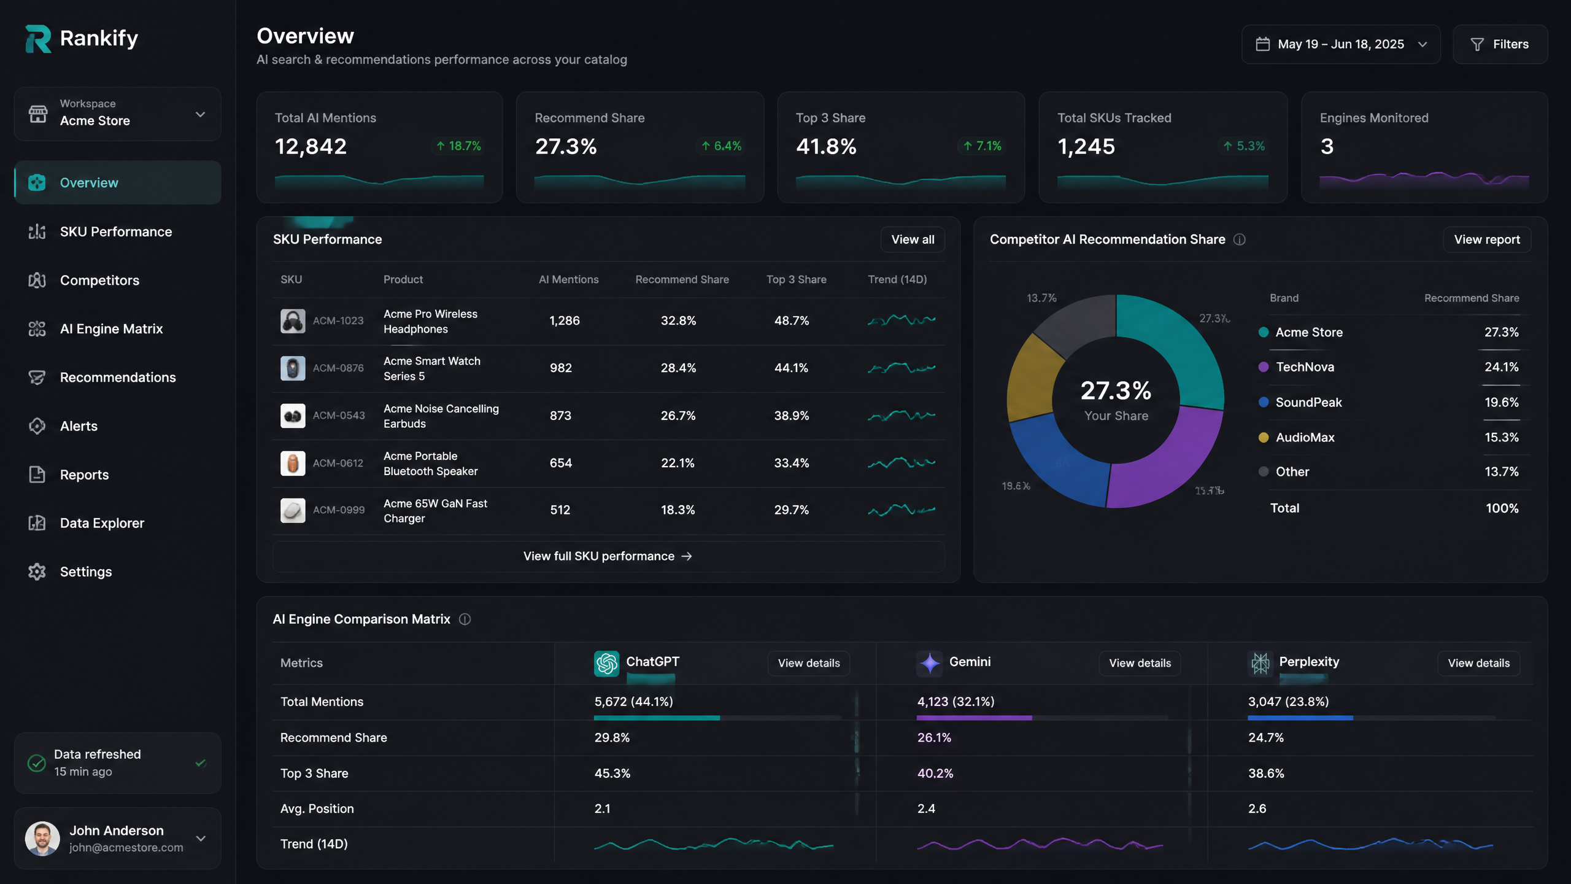Image resolution: width=1571 pixels, height=884 pixels.
Task: Go to SKU Performance in sidebar
Action: point(118,231)
